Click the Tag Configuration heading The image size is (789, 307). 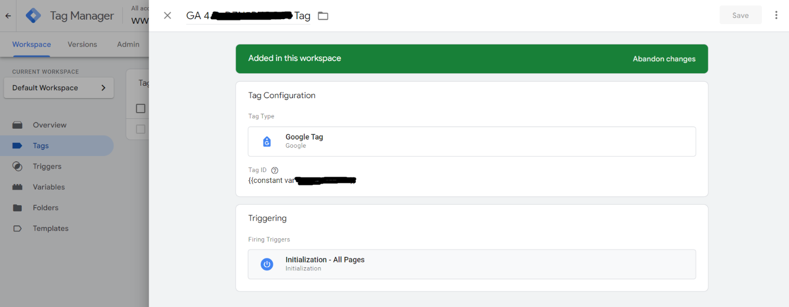coord(282,96)
